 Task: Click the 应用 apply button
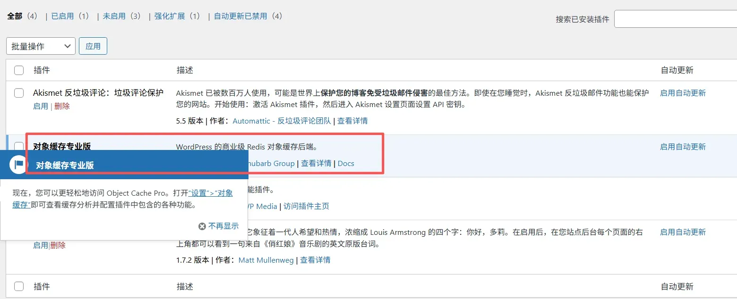coord(93,46)
